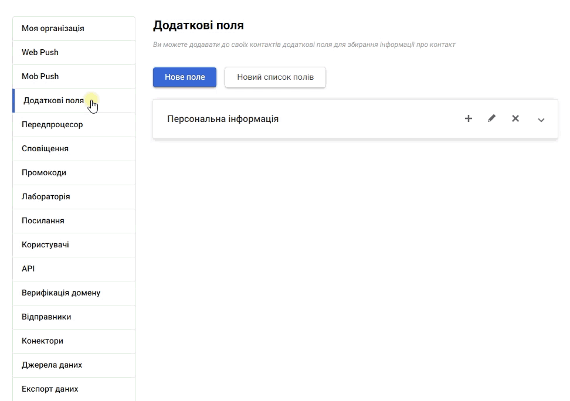
Task: Go to Лабораторія
Action: pyautogui.click(x=74, y=196)
